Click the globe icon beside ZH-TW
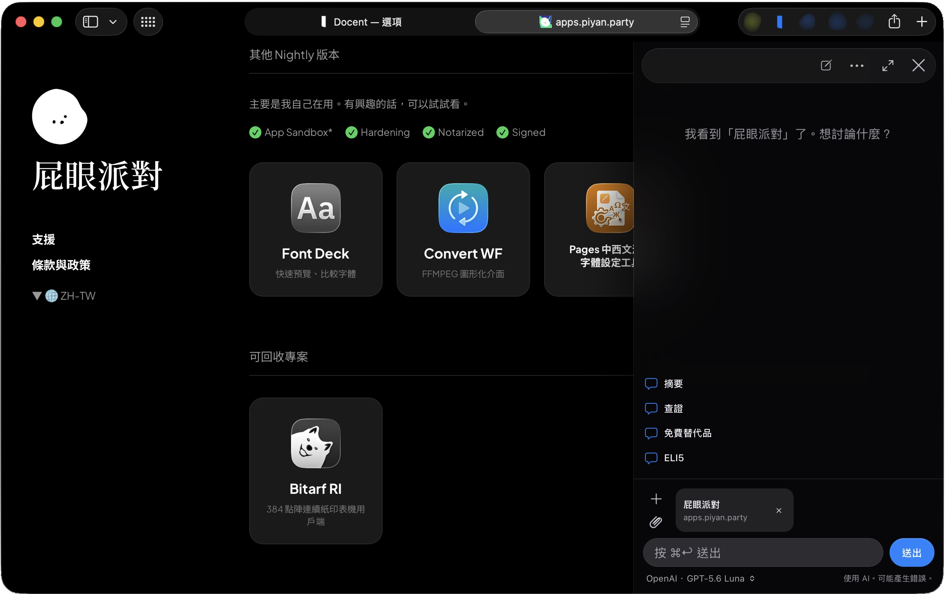Viewport: 945px width, 594px height. [51, 295]
